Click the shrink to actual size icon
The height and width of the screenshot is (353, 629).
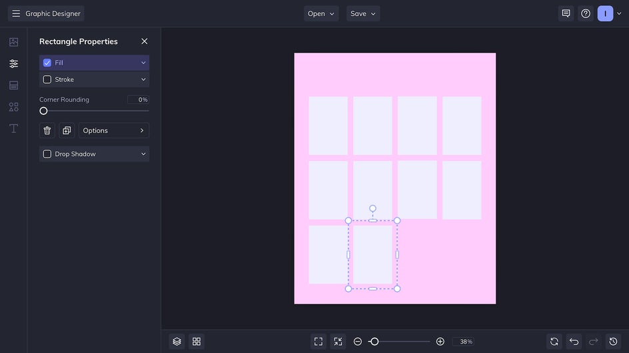tap(338, 342)
